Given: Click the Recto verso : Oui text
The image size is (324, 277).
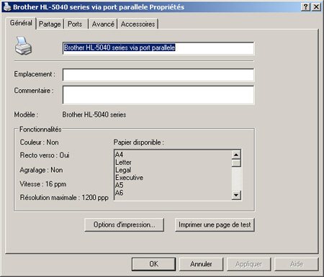Looking at the screenshot, I should 45,155.
